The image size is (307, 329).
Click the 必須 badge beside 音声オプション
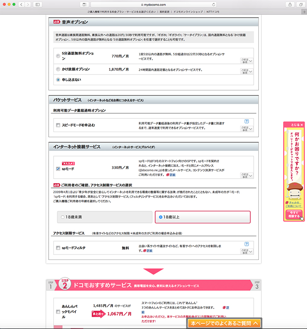pyautogui.click(x=57, y=22)
